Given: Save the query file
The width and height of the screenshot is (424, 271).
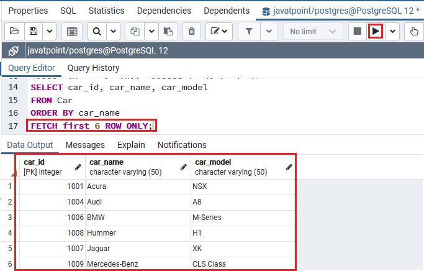Looking at the screenshot, I should click(x=34, y=32).
